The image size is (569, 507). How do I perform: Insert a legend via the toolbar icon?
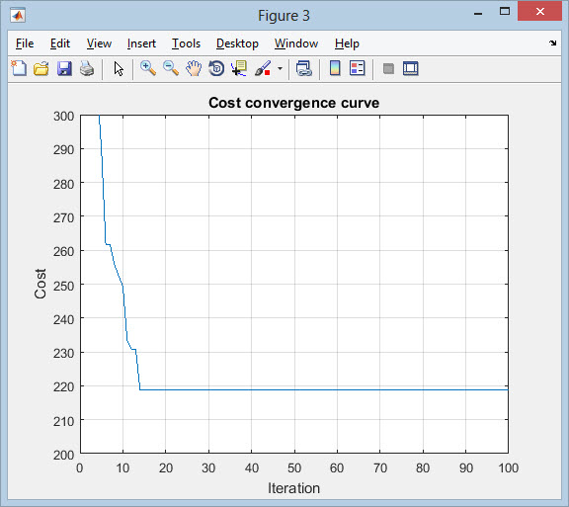pos(357,68)
